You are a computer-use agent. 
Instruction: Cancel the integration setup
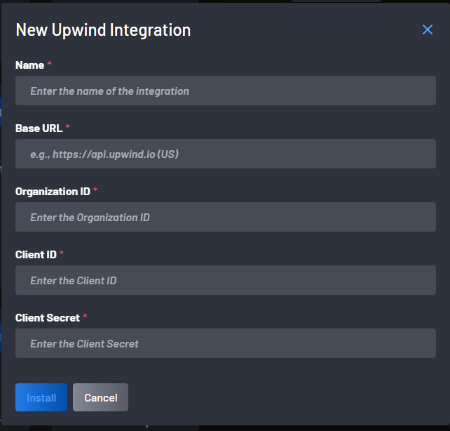point(100,397)
